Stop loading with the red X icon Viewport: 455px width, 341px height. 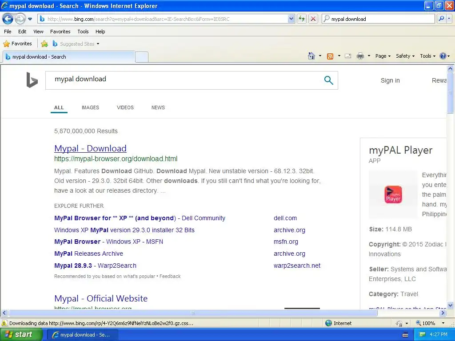click(313, 19)
